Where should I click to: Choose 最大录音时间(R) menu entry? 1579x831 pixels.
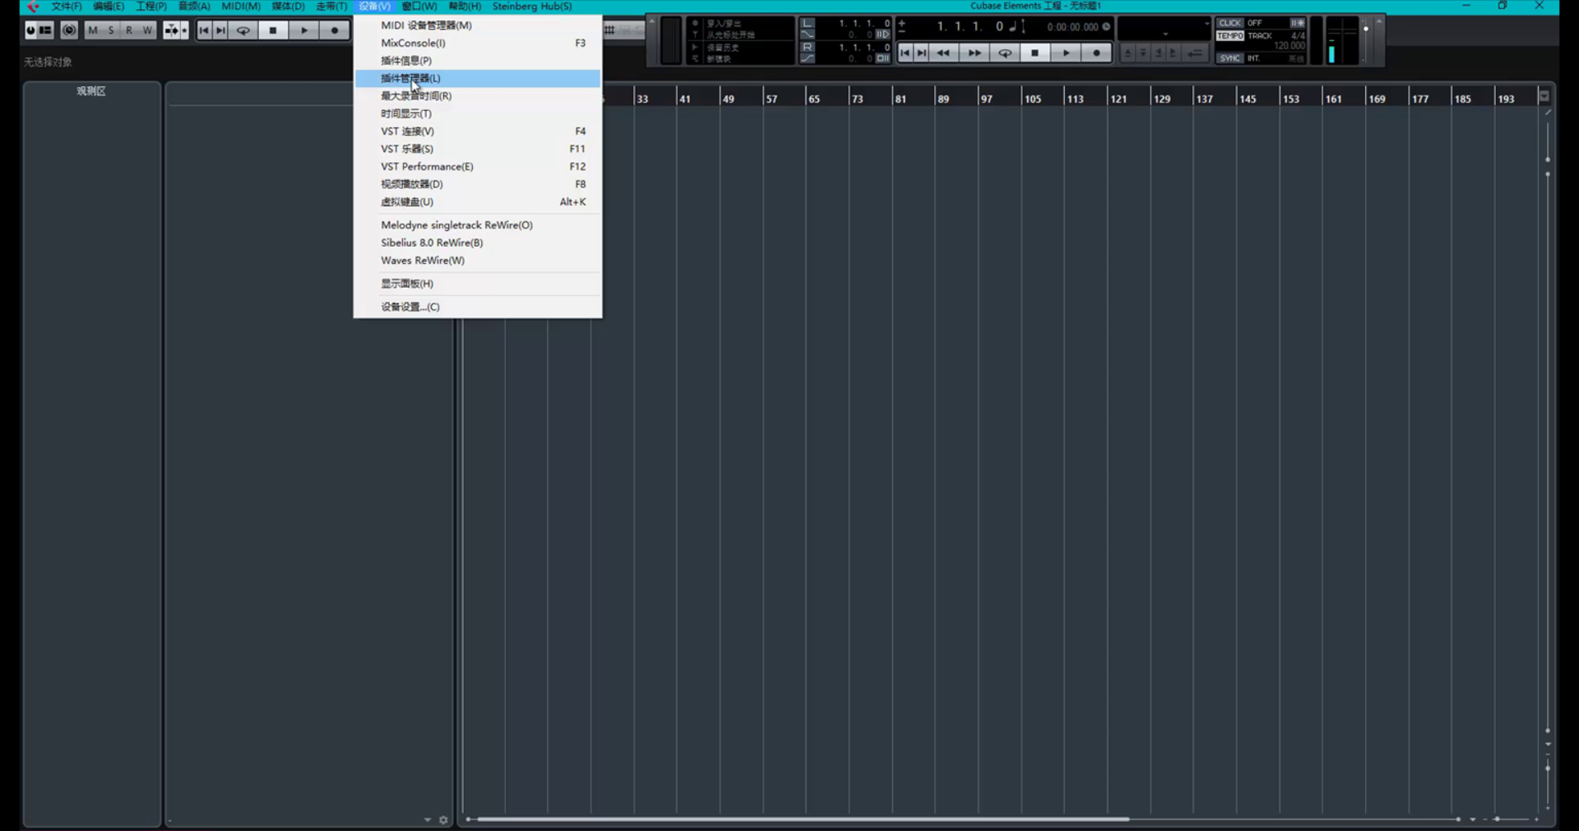click(x=477, y=96)
